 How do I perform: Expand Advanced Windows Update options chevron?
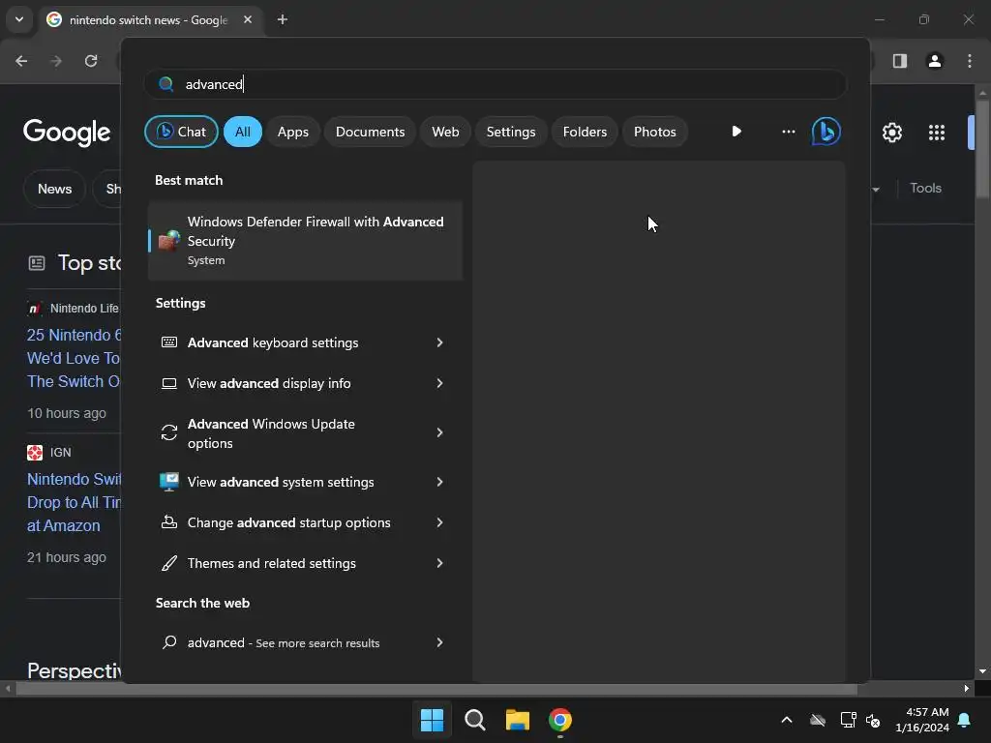439,432
